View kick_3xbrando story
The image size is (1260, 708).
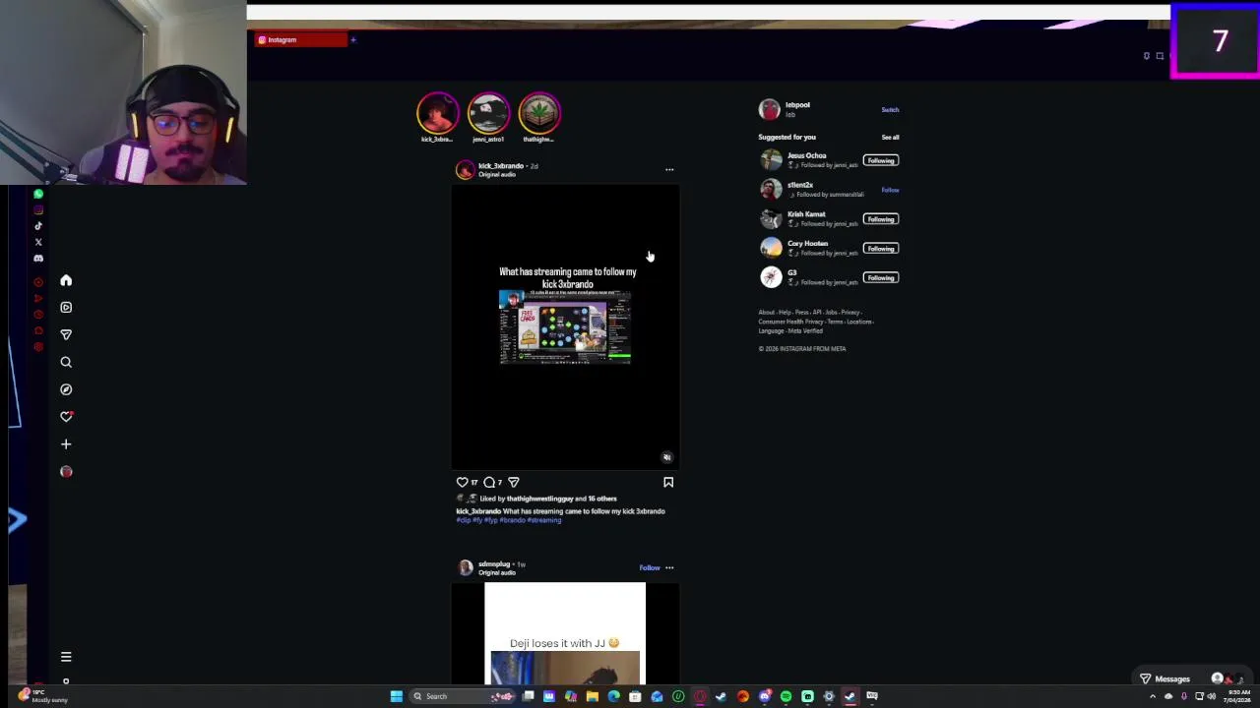(437, 114)
